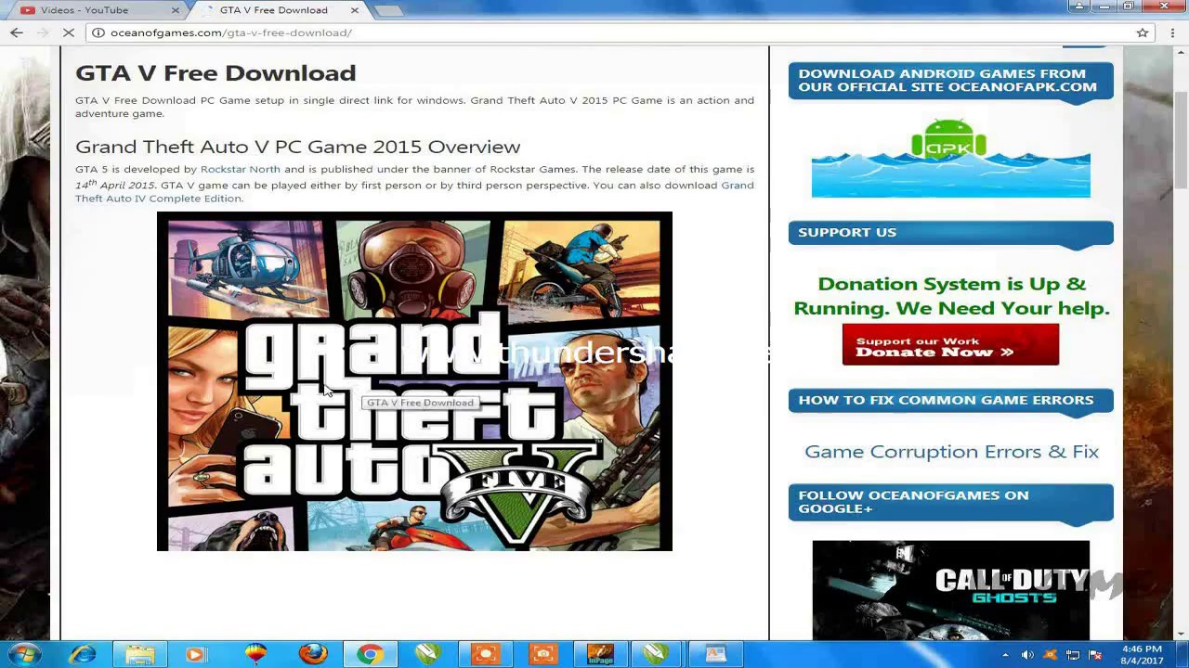
Task: Click the Grand Theft Auto V Overview heading
Action: click(x=297, y=147)
